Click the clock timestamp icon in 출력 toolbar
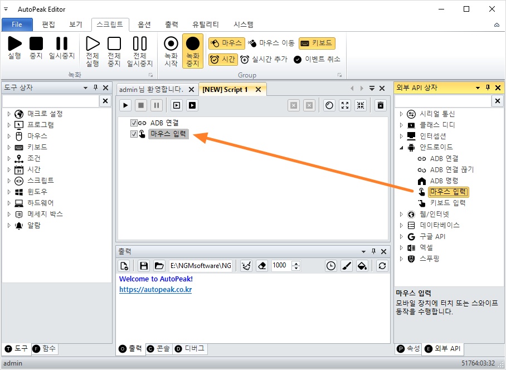This screenshot has width=506, height=370. point(331,266)
